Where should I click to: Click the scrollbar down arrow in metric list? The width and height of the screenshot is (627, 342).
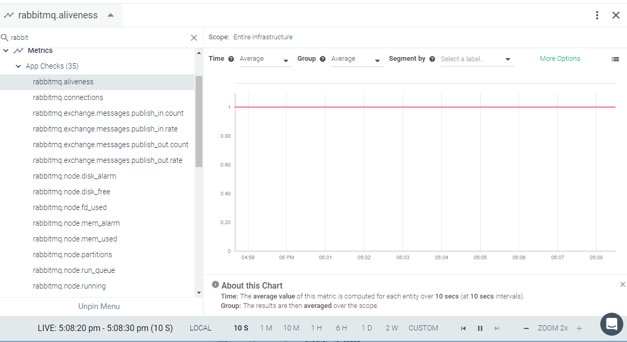tap(199, 293)
